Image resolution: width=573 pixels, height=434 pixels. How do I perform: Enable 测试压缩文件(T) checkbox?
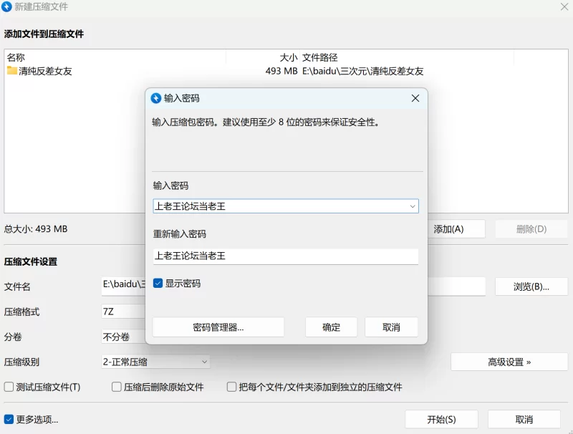pyautogui.click(x=9, y=387)
